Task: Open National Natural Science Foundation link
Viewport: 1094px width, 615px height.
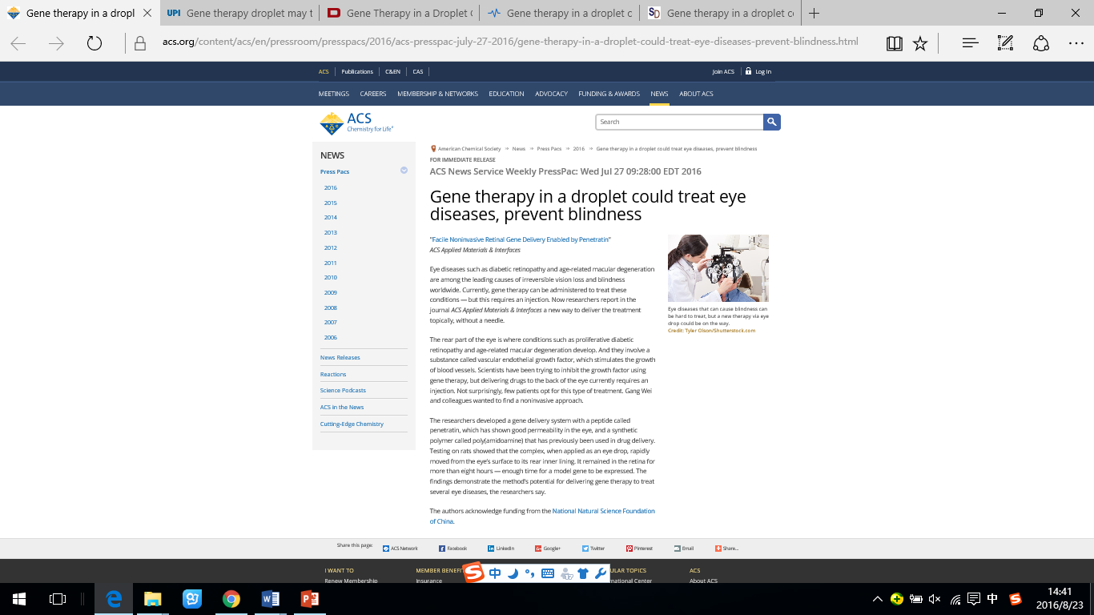Action: coord(603,511)
